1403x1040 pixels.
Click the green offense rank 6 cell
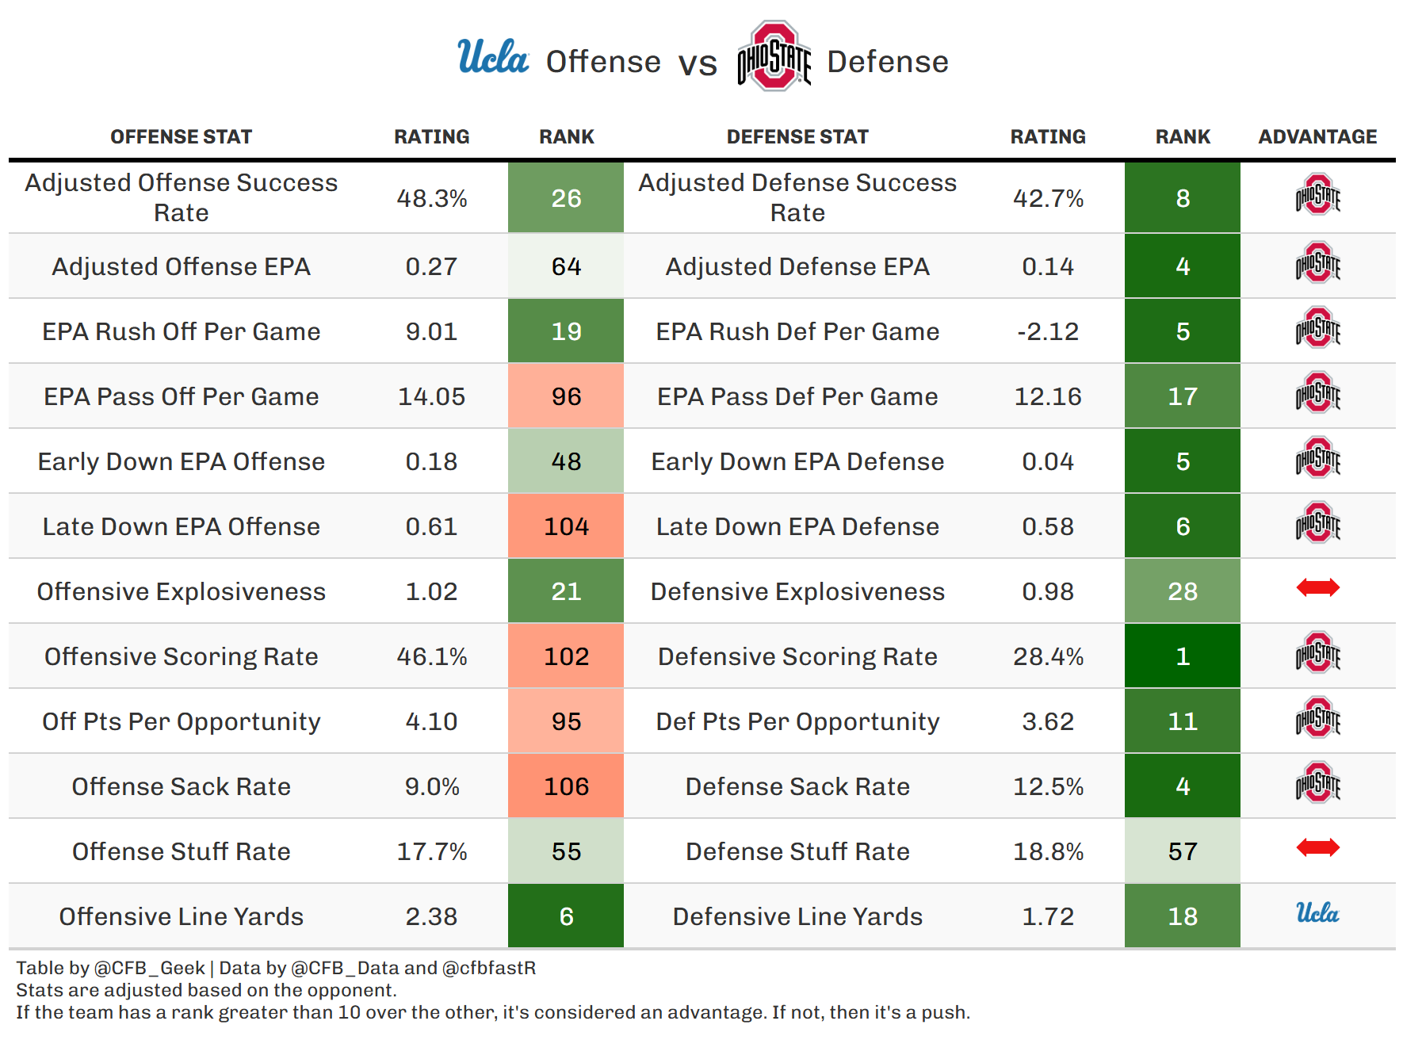point(566,916)
